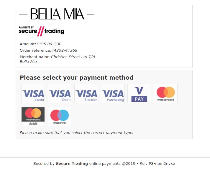210x176 pixels.
Task: Click bold Secure Trading text in footer
Action: pyautogui.click(x=72, y=163)
